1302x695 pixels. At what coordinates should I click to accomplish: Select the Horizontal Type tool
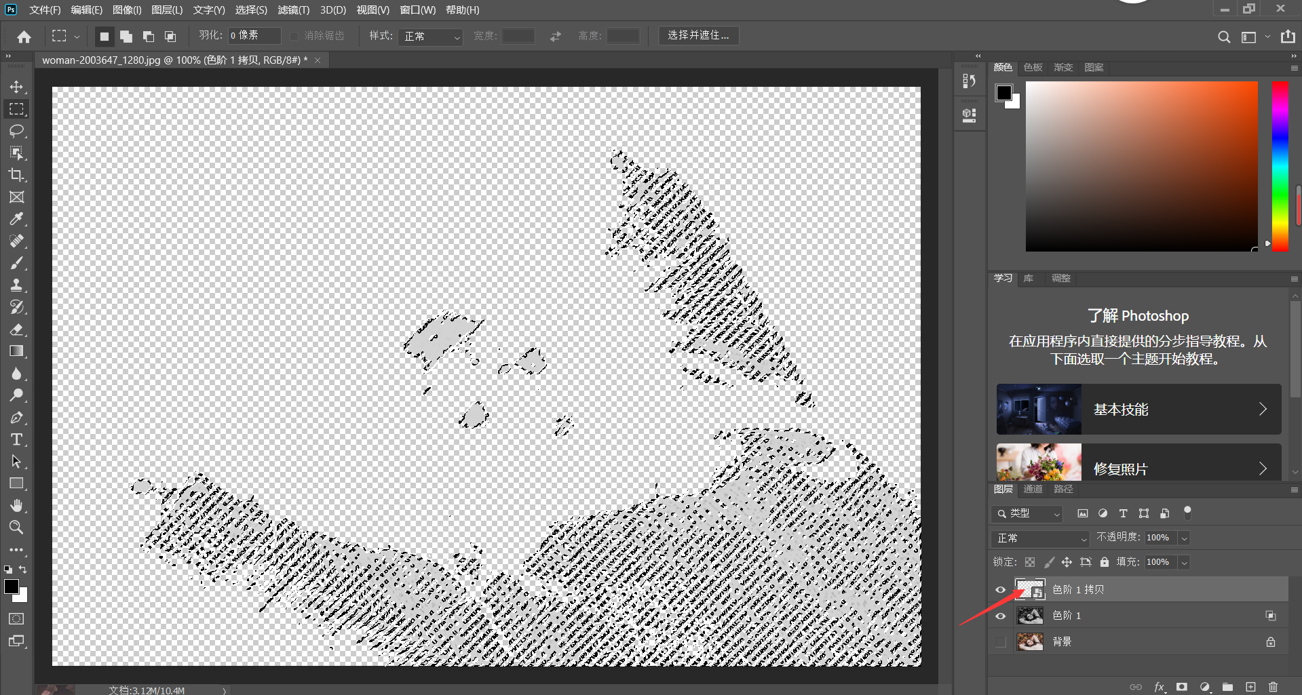16,439
